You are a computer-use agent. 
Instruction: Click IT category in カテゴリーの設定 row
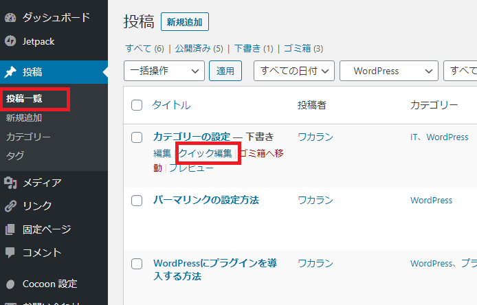pyautogui.click(x=414, y=137)
